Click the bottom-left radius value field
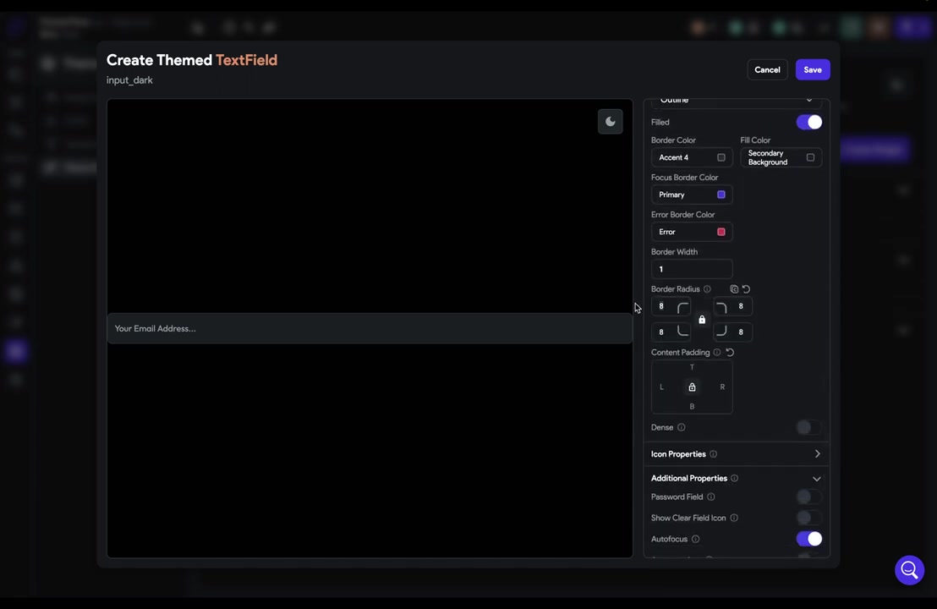This screenshot has height=609, width=937. (x=663, y=332)
